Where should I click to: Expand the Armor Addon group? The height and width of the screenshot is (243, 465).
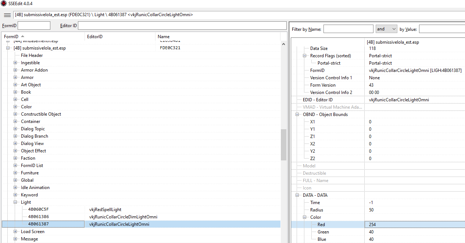pos(15,70)
